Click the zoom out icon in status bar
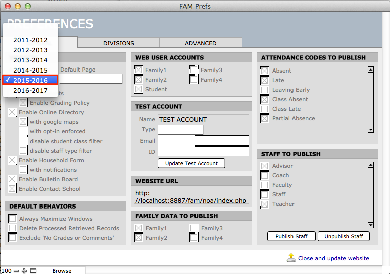Image resolution: width=390 pixels, height=274 pixels. click(x=16, y=271)
